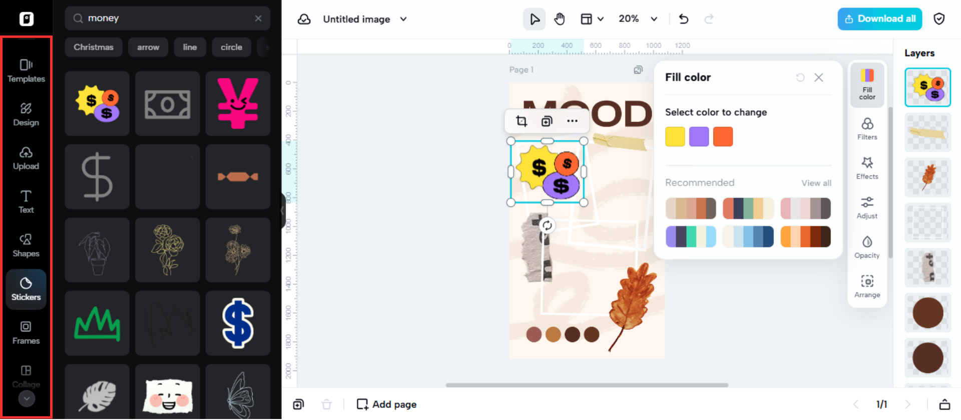Select the orange color swatch to change
961x420 pixels.
pyautogui.click(x=723, y=136)
